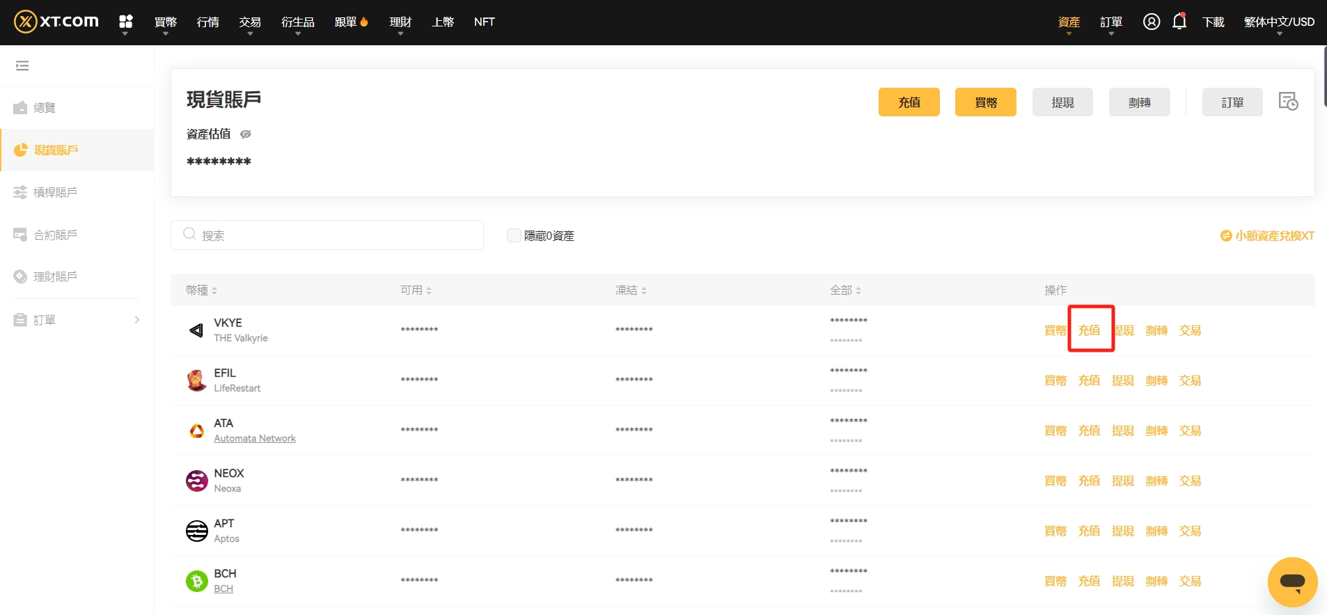Collapse the sidebar with the hamburger icon

[22, 65]
